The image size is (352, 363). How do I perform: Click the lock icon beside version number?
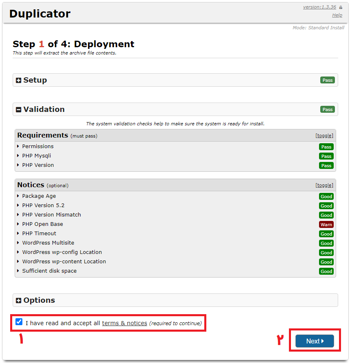coord(341,7)
